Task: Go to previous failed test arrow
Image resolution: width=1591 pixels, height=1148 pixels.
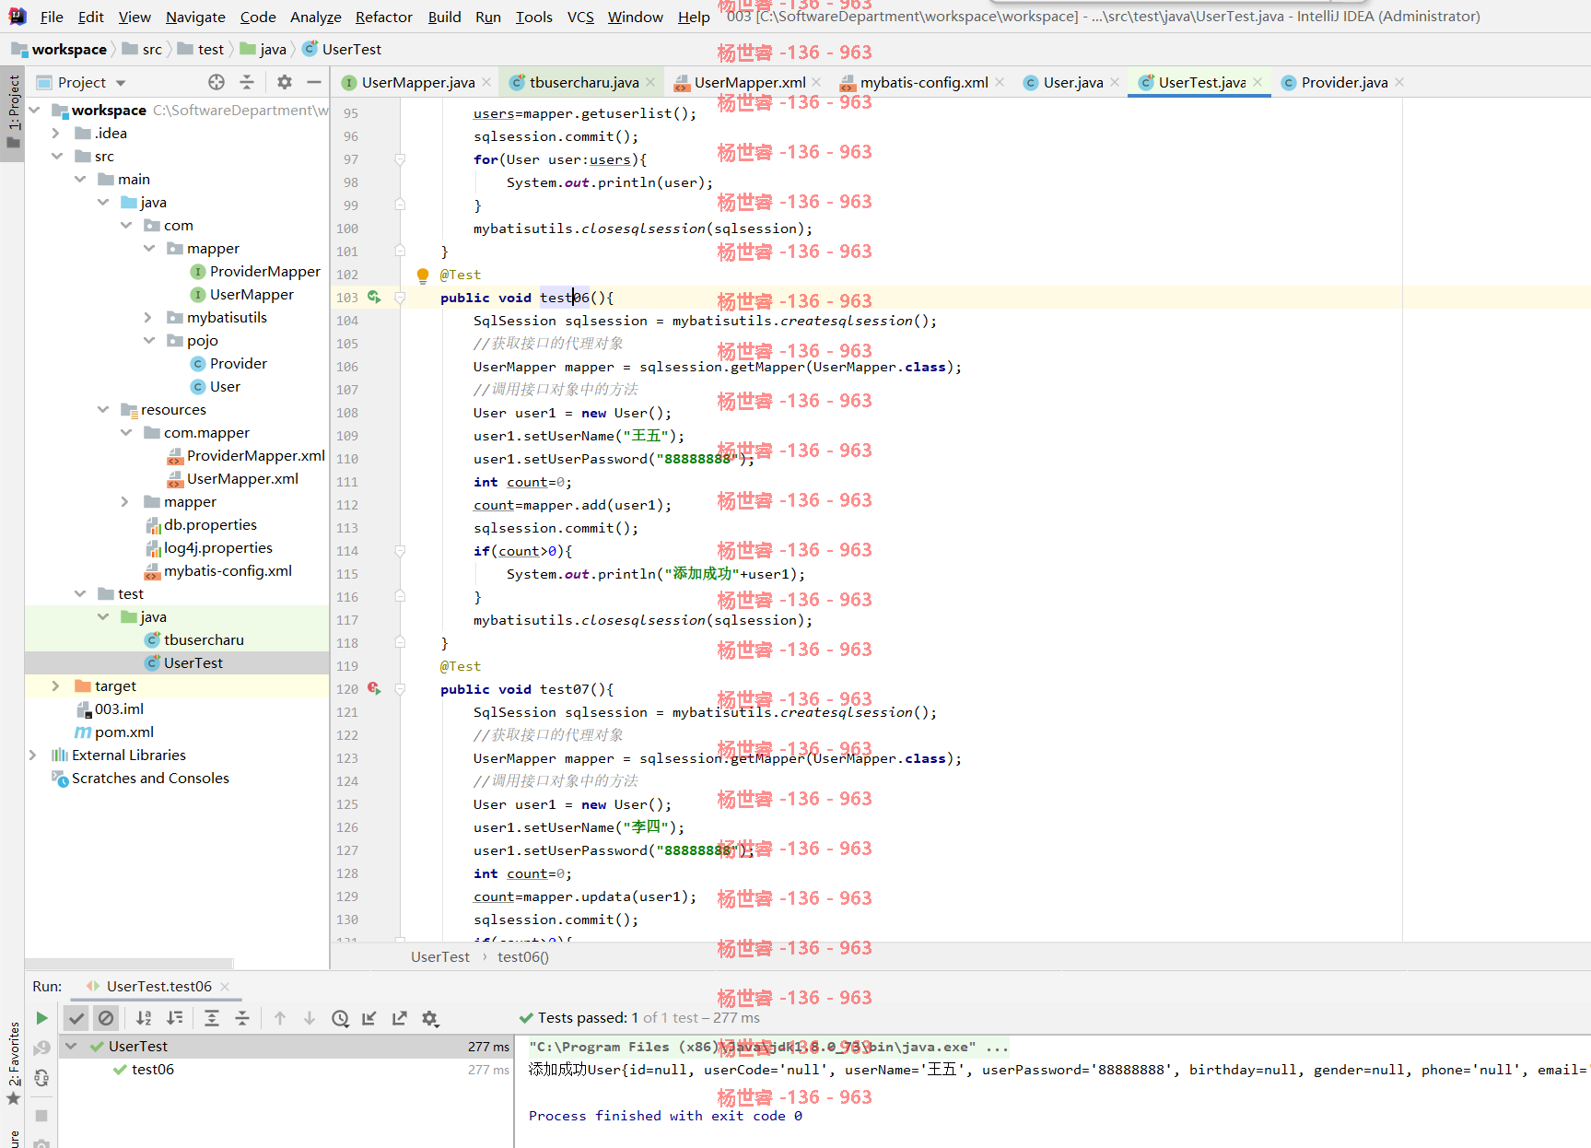Action: (280, 1018)
